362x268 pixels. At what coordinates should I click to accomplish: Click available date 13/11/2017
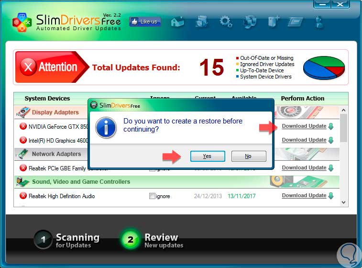(241, 196)
